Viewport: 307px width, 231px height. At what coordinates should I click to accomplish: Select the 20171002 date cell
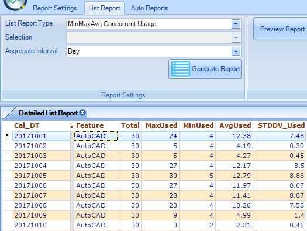(42, 146)
